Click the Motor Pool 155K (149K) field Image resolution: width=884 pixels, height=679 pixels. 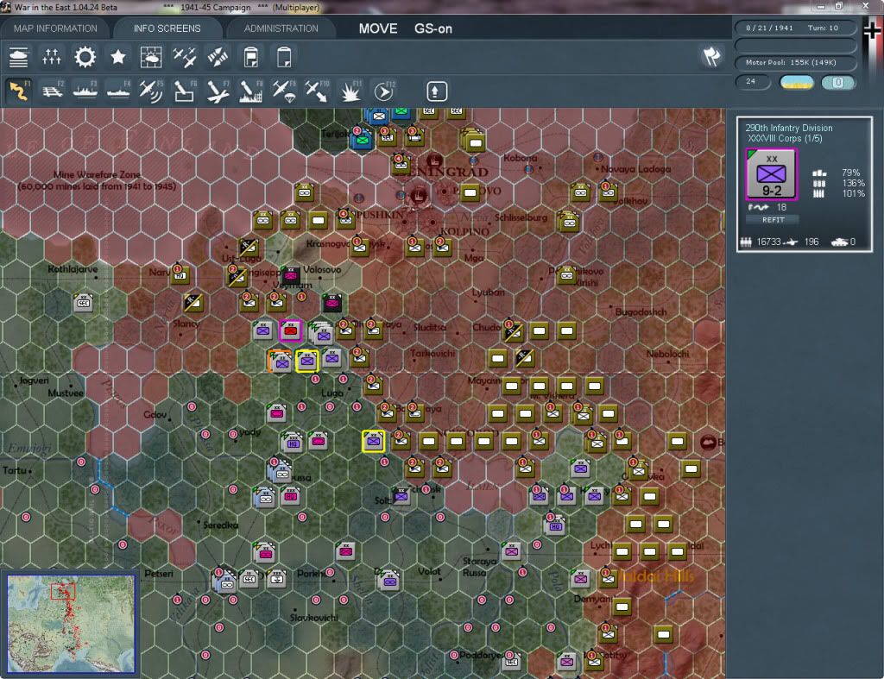[x=794, y=62]
